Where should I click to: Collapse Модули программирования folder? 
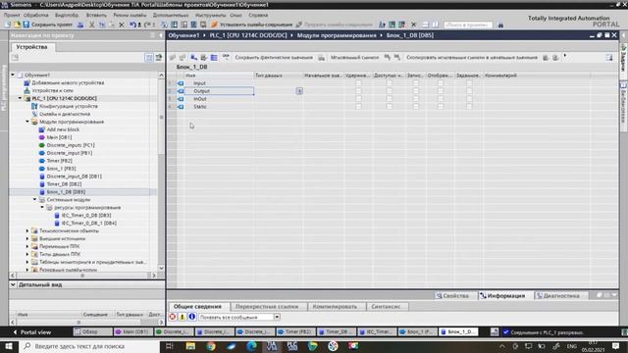[x=27, y=122]
